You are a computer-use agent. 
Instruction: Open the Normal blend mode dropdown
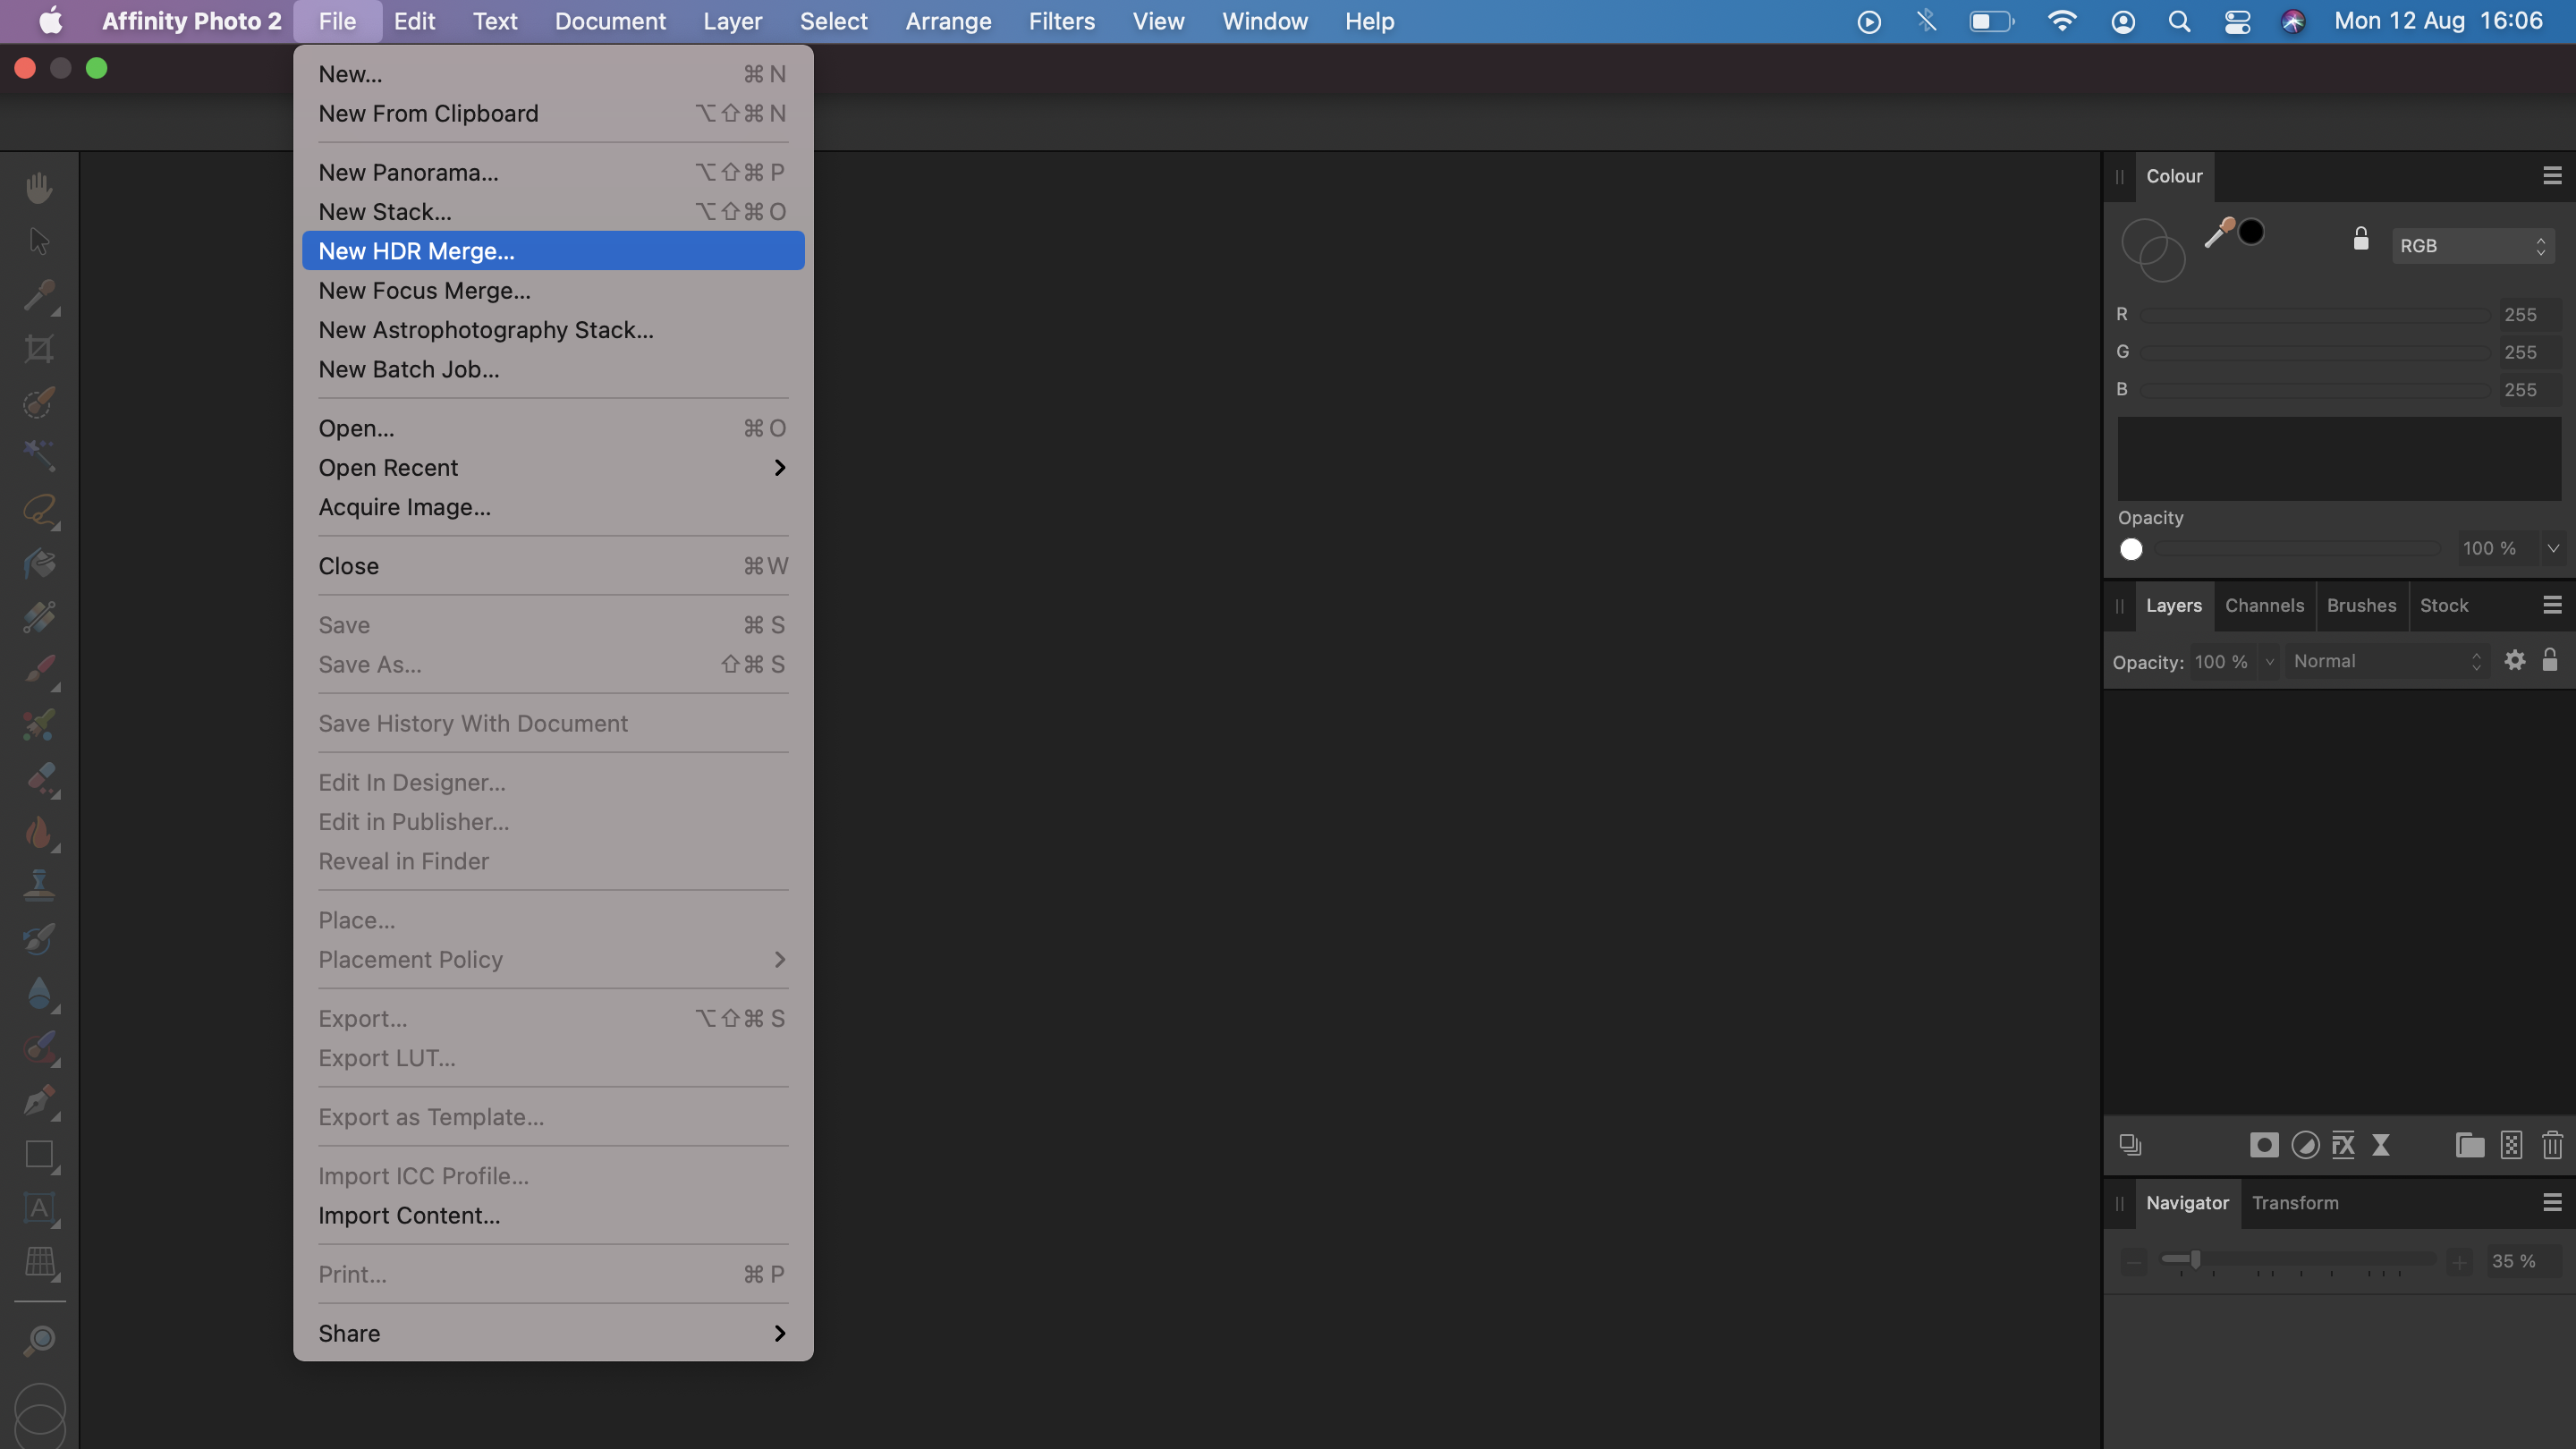pyautogui.click(x=2386, y=661)
